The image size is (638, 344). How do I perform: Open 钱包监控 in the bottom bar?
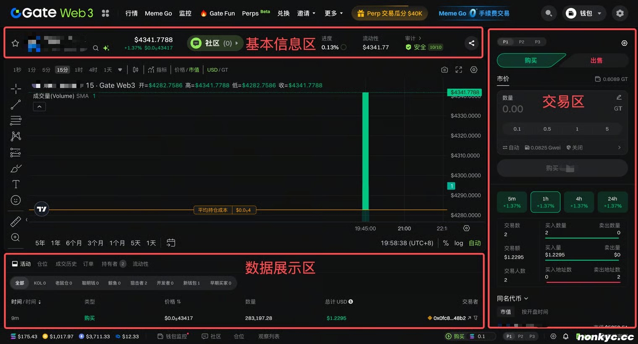pos(173,336)
